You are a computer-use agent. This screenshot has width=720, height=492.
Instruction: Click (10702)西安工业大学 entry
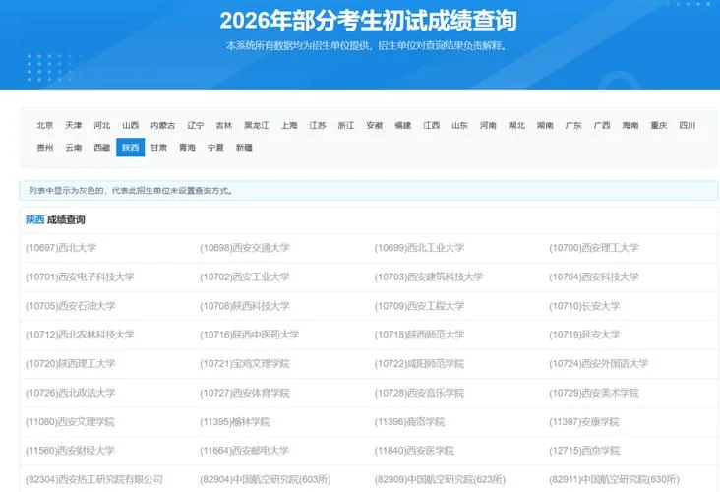(x=245, y=277)
